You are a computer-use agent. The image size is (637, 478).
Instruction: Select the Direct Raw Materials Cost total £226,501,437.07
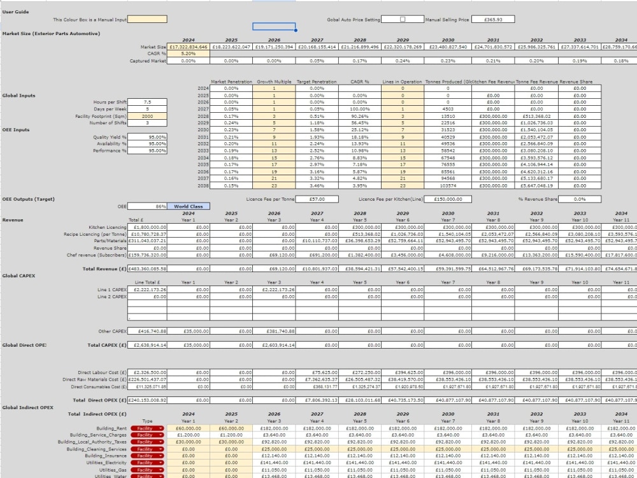click(147, 379)
